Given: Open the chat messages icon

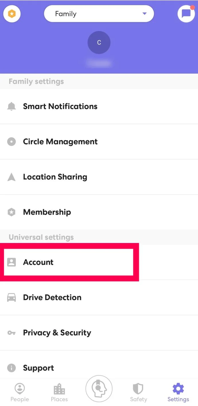Looking at the screenshot, I should coord(186,13).
